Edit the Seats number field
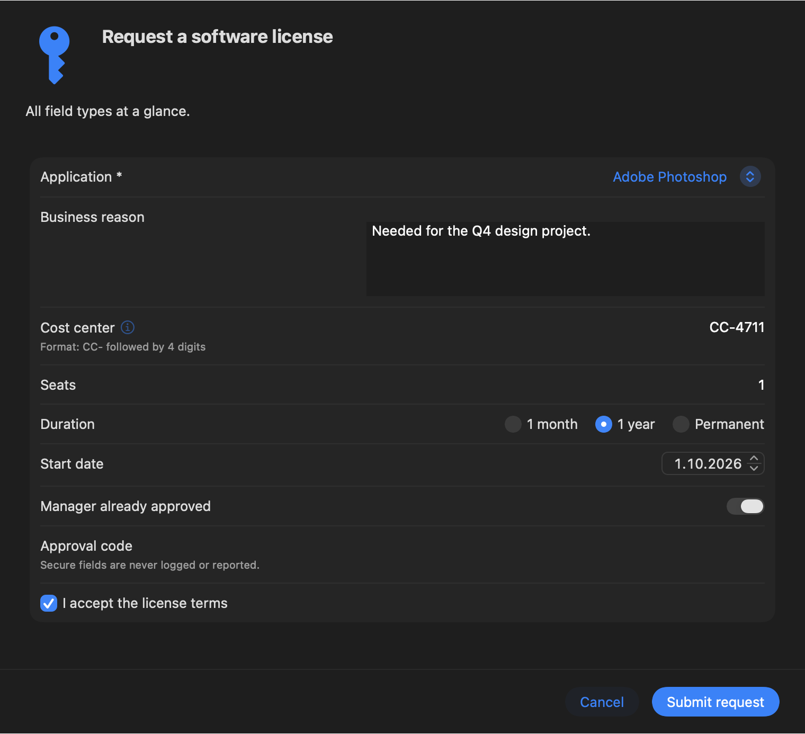This screenshot has height=734, width=805. (761, 385)
